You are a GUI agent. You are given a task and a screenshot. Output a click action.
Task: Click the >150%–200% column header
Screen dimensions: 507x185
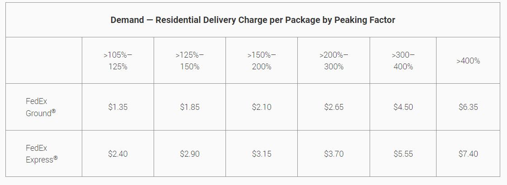tap(262, 61)
